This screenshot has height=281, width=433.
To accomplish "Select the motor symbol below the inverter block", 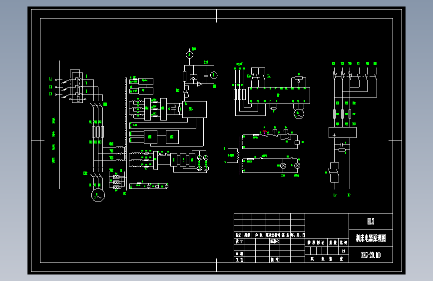I will pyautogui.click(x=299, y=113).
